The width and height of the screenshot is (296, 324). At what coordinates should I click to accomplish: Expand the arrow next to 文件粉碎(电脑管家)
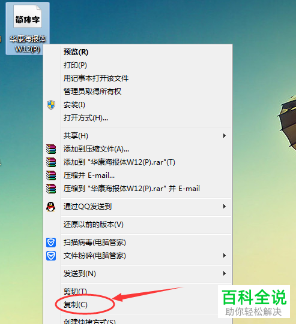[225, 256]
